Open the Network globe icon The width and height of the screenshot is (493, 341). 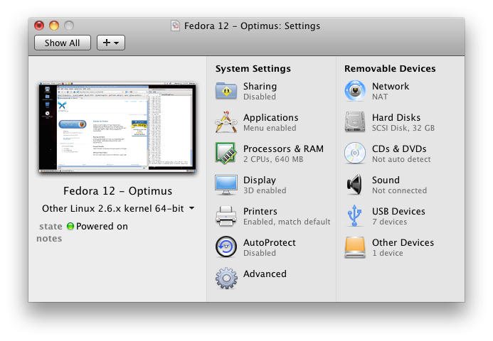click(355, 91)
